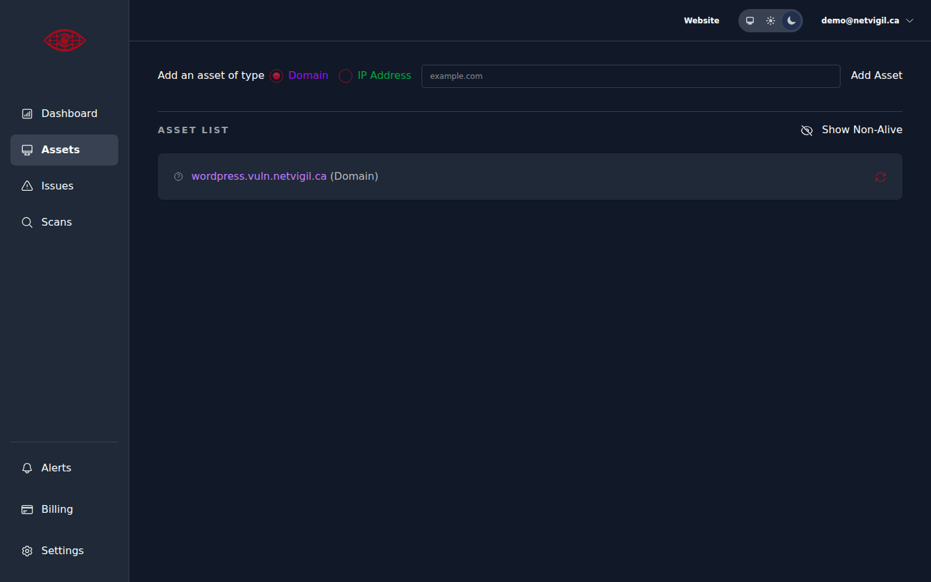
Task: Open the Scans page
Action: (x=64, y=222)
